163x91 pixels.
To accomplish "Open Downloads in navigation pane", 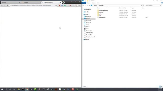I will (x=88, y=23).
